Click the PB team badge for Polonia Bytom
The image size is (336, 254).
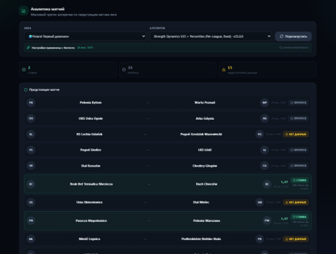(x=31, y=103)
